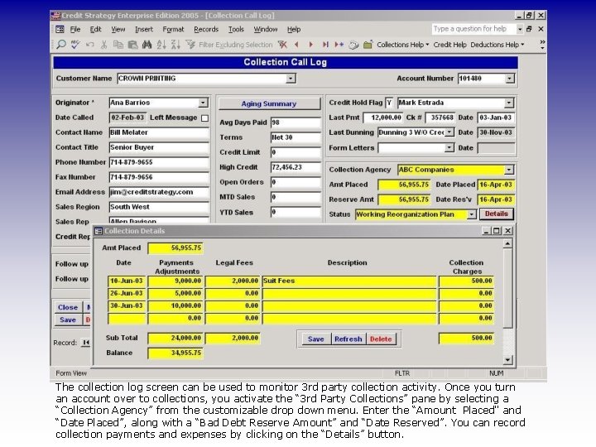The image size is (596, 447).
Task: Click the red Details button
Action: [x=497, y=214]
